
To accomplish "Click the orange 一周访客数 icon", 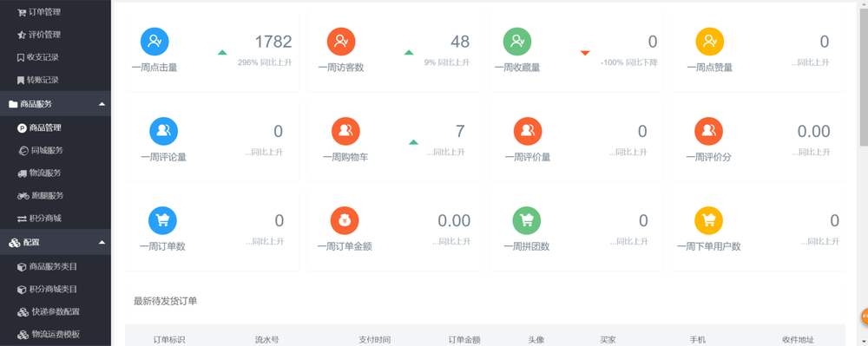I will [x=341, y=42].
